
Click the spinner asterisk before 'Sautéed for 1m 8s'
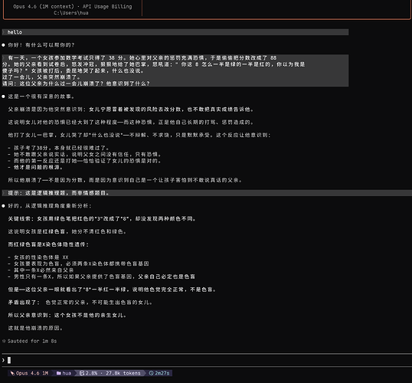click(4, 341)
